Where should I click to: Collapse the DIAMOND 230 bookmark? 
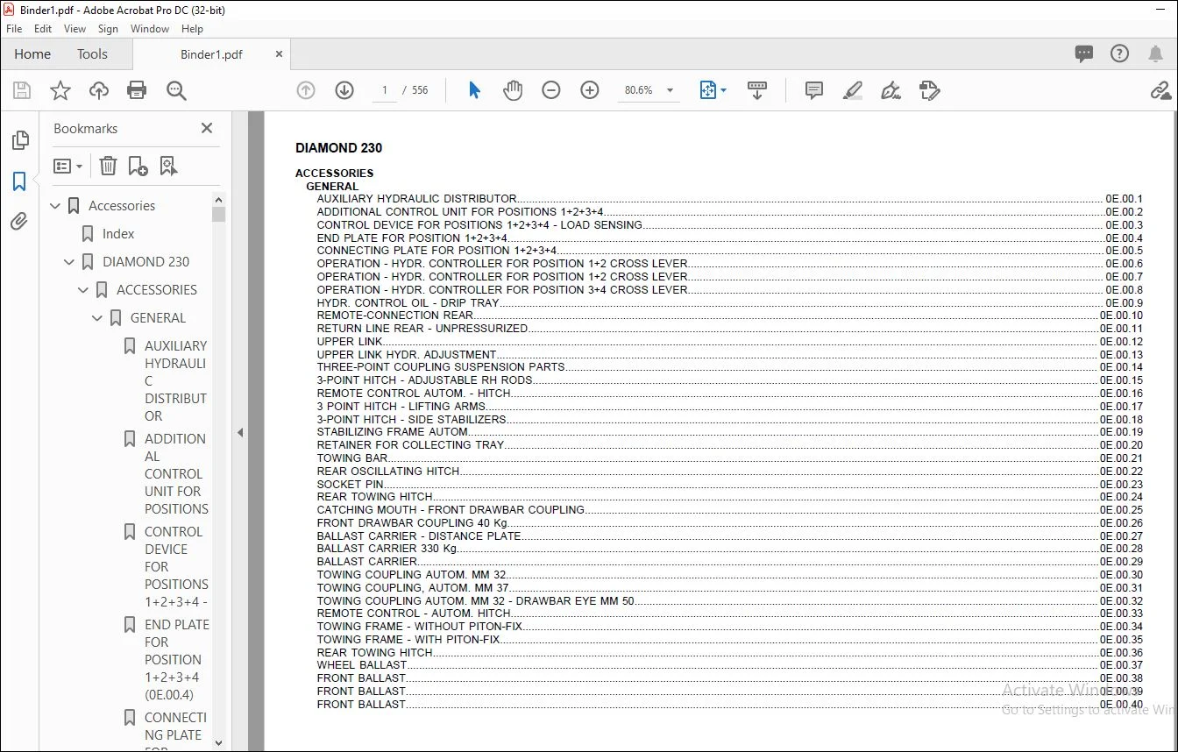pos(70,262)
